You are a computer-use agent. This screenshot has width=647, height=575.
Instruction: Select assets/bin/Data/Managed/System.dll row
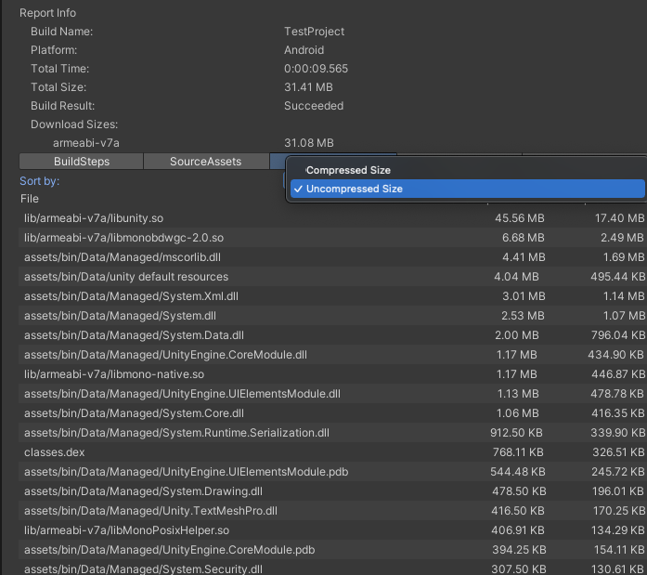[332, 315]
